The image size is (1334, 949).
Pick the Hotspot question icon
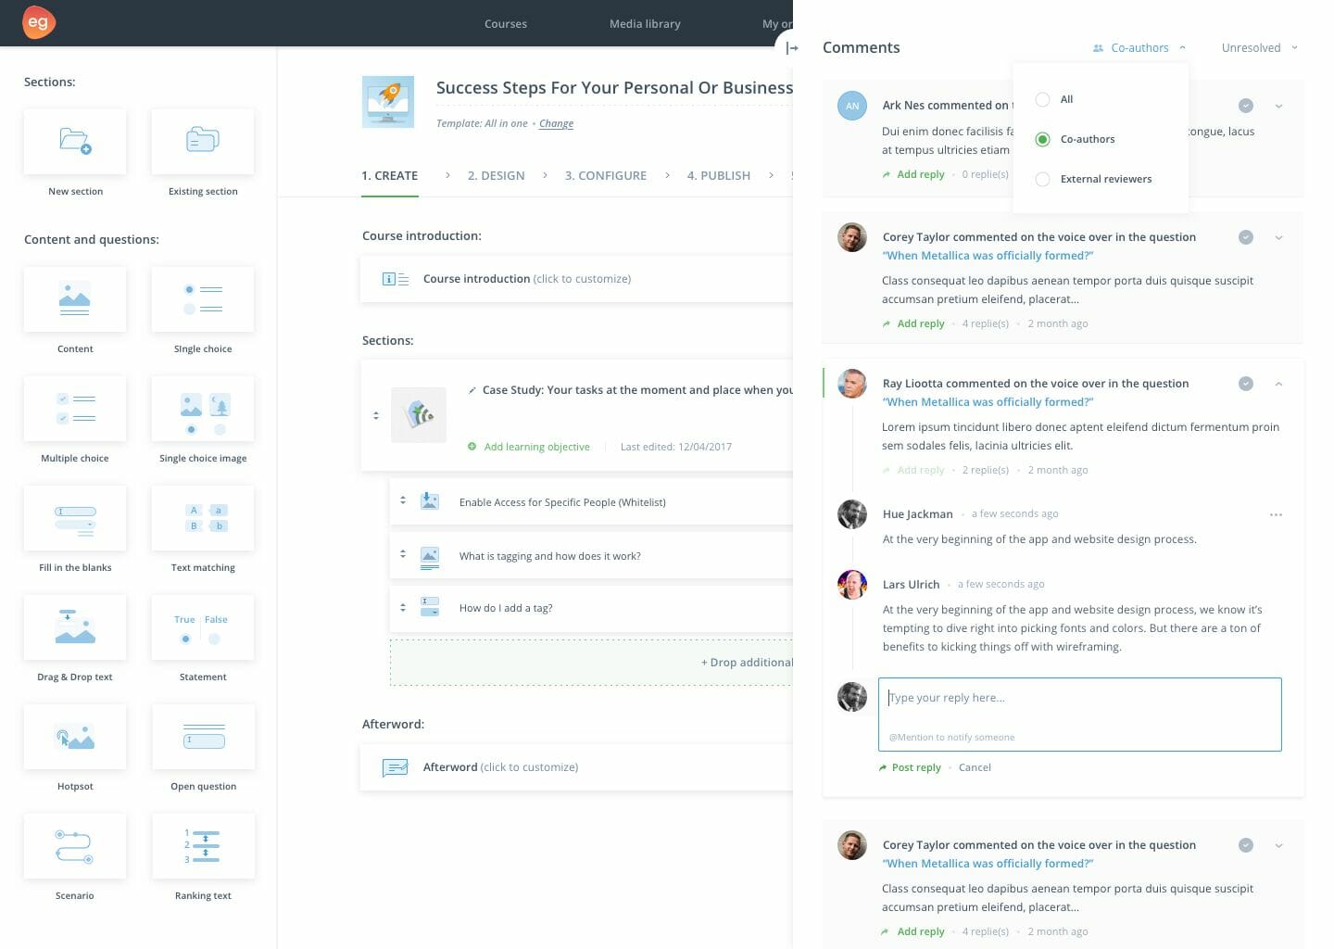75,737
